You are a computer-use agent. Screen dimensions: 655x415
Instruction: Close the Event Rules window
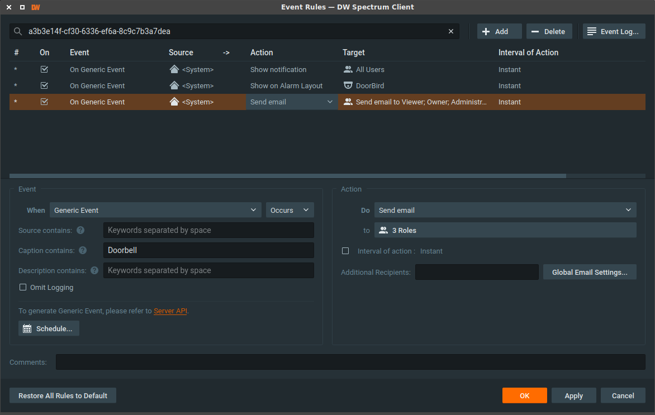click(x=9, y=7)
